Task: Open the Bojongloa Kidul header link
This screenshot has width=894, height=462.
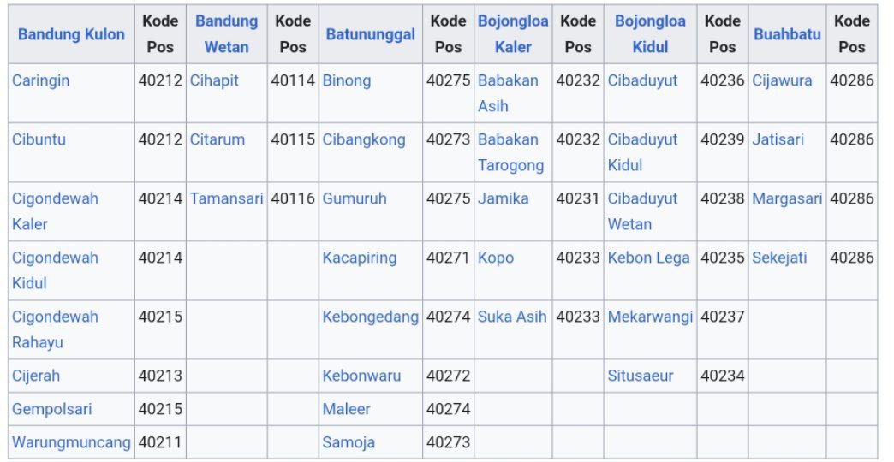Action: click(x=650, y=34)
